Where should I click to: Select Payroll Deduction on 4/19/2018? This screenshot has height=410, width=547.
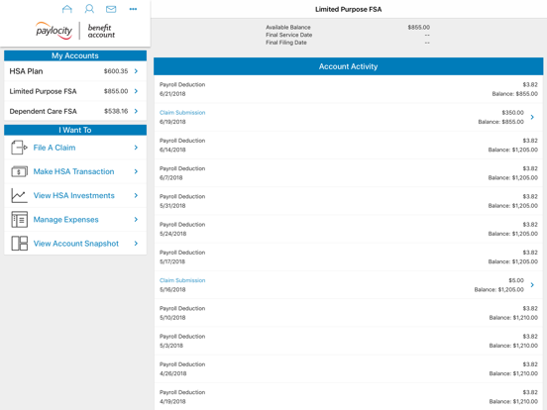tap(348, 397)
